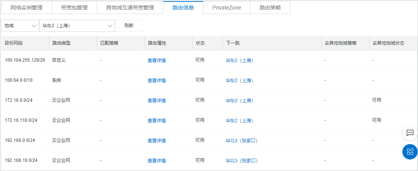Click next hop 华北3（张家口）for 192.168.10.0/24
This screenshot has height=171, width=418.
point(242,161)
